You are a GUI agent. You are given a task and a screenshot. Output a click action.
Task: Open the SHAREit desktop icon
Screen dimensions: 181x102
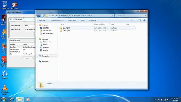pos(5,75)
